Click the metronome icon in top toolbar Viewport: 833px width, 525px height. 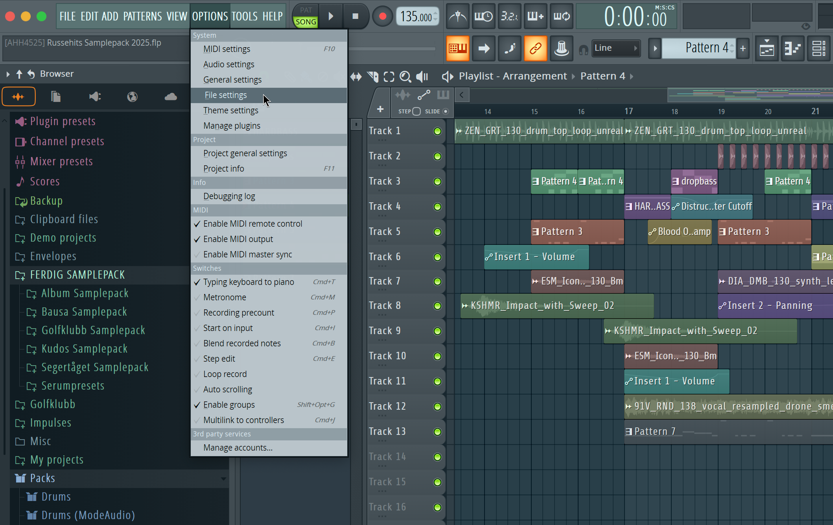(x=458, y=16)
